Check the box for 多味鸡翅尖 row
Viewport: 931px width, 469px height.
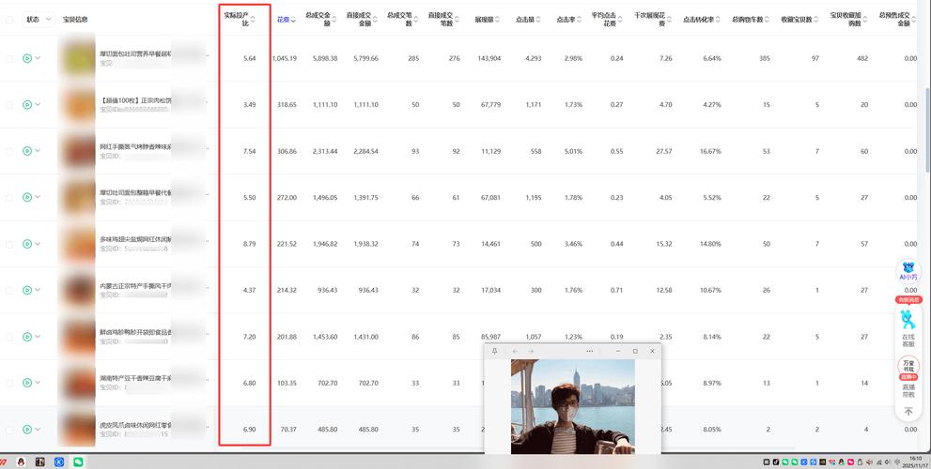tap(9, 244)
